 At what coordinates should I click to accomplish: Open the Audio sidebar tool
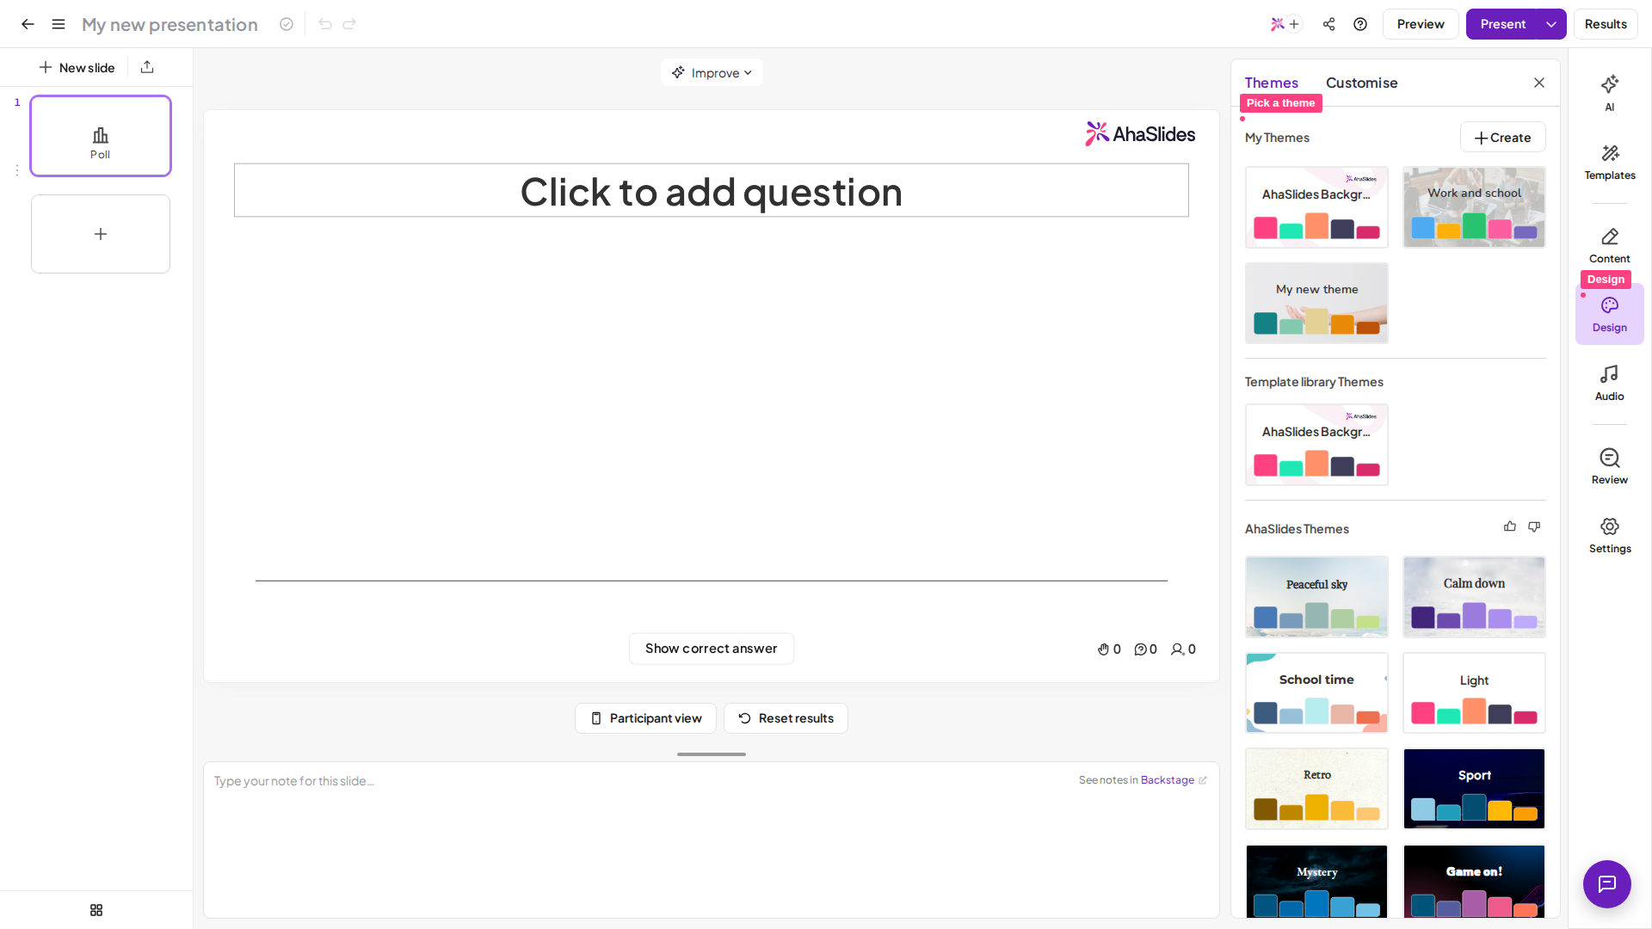pos(1610,383)
